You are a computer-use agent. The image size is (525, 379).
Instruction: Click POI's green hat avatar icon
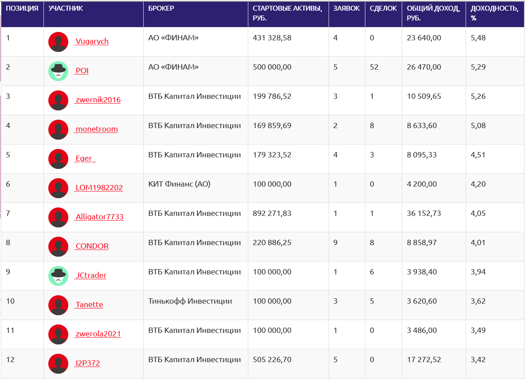point(58,71)
